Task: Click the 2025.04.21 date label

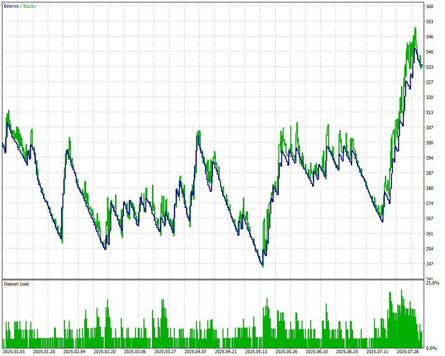Action: (x=226, y=351)
